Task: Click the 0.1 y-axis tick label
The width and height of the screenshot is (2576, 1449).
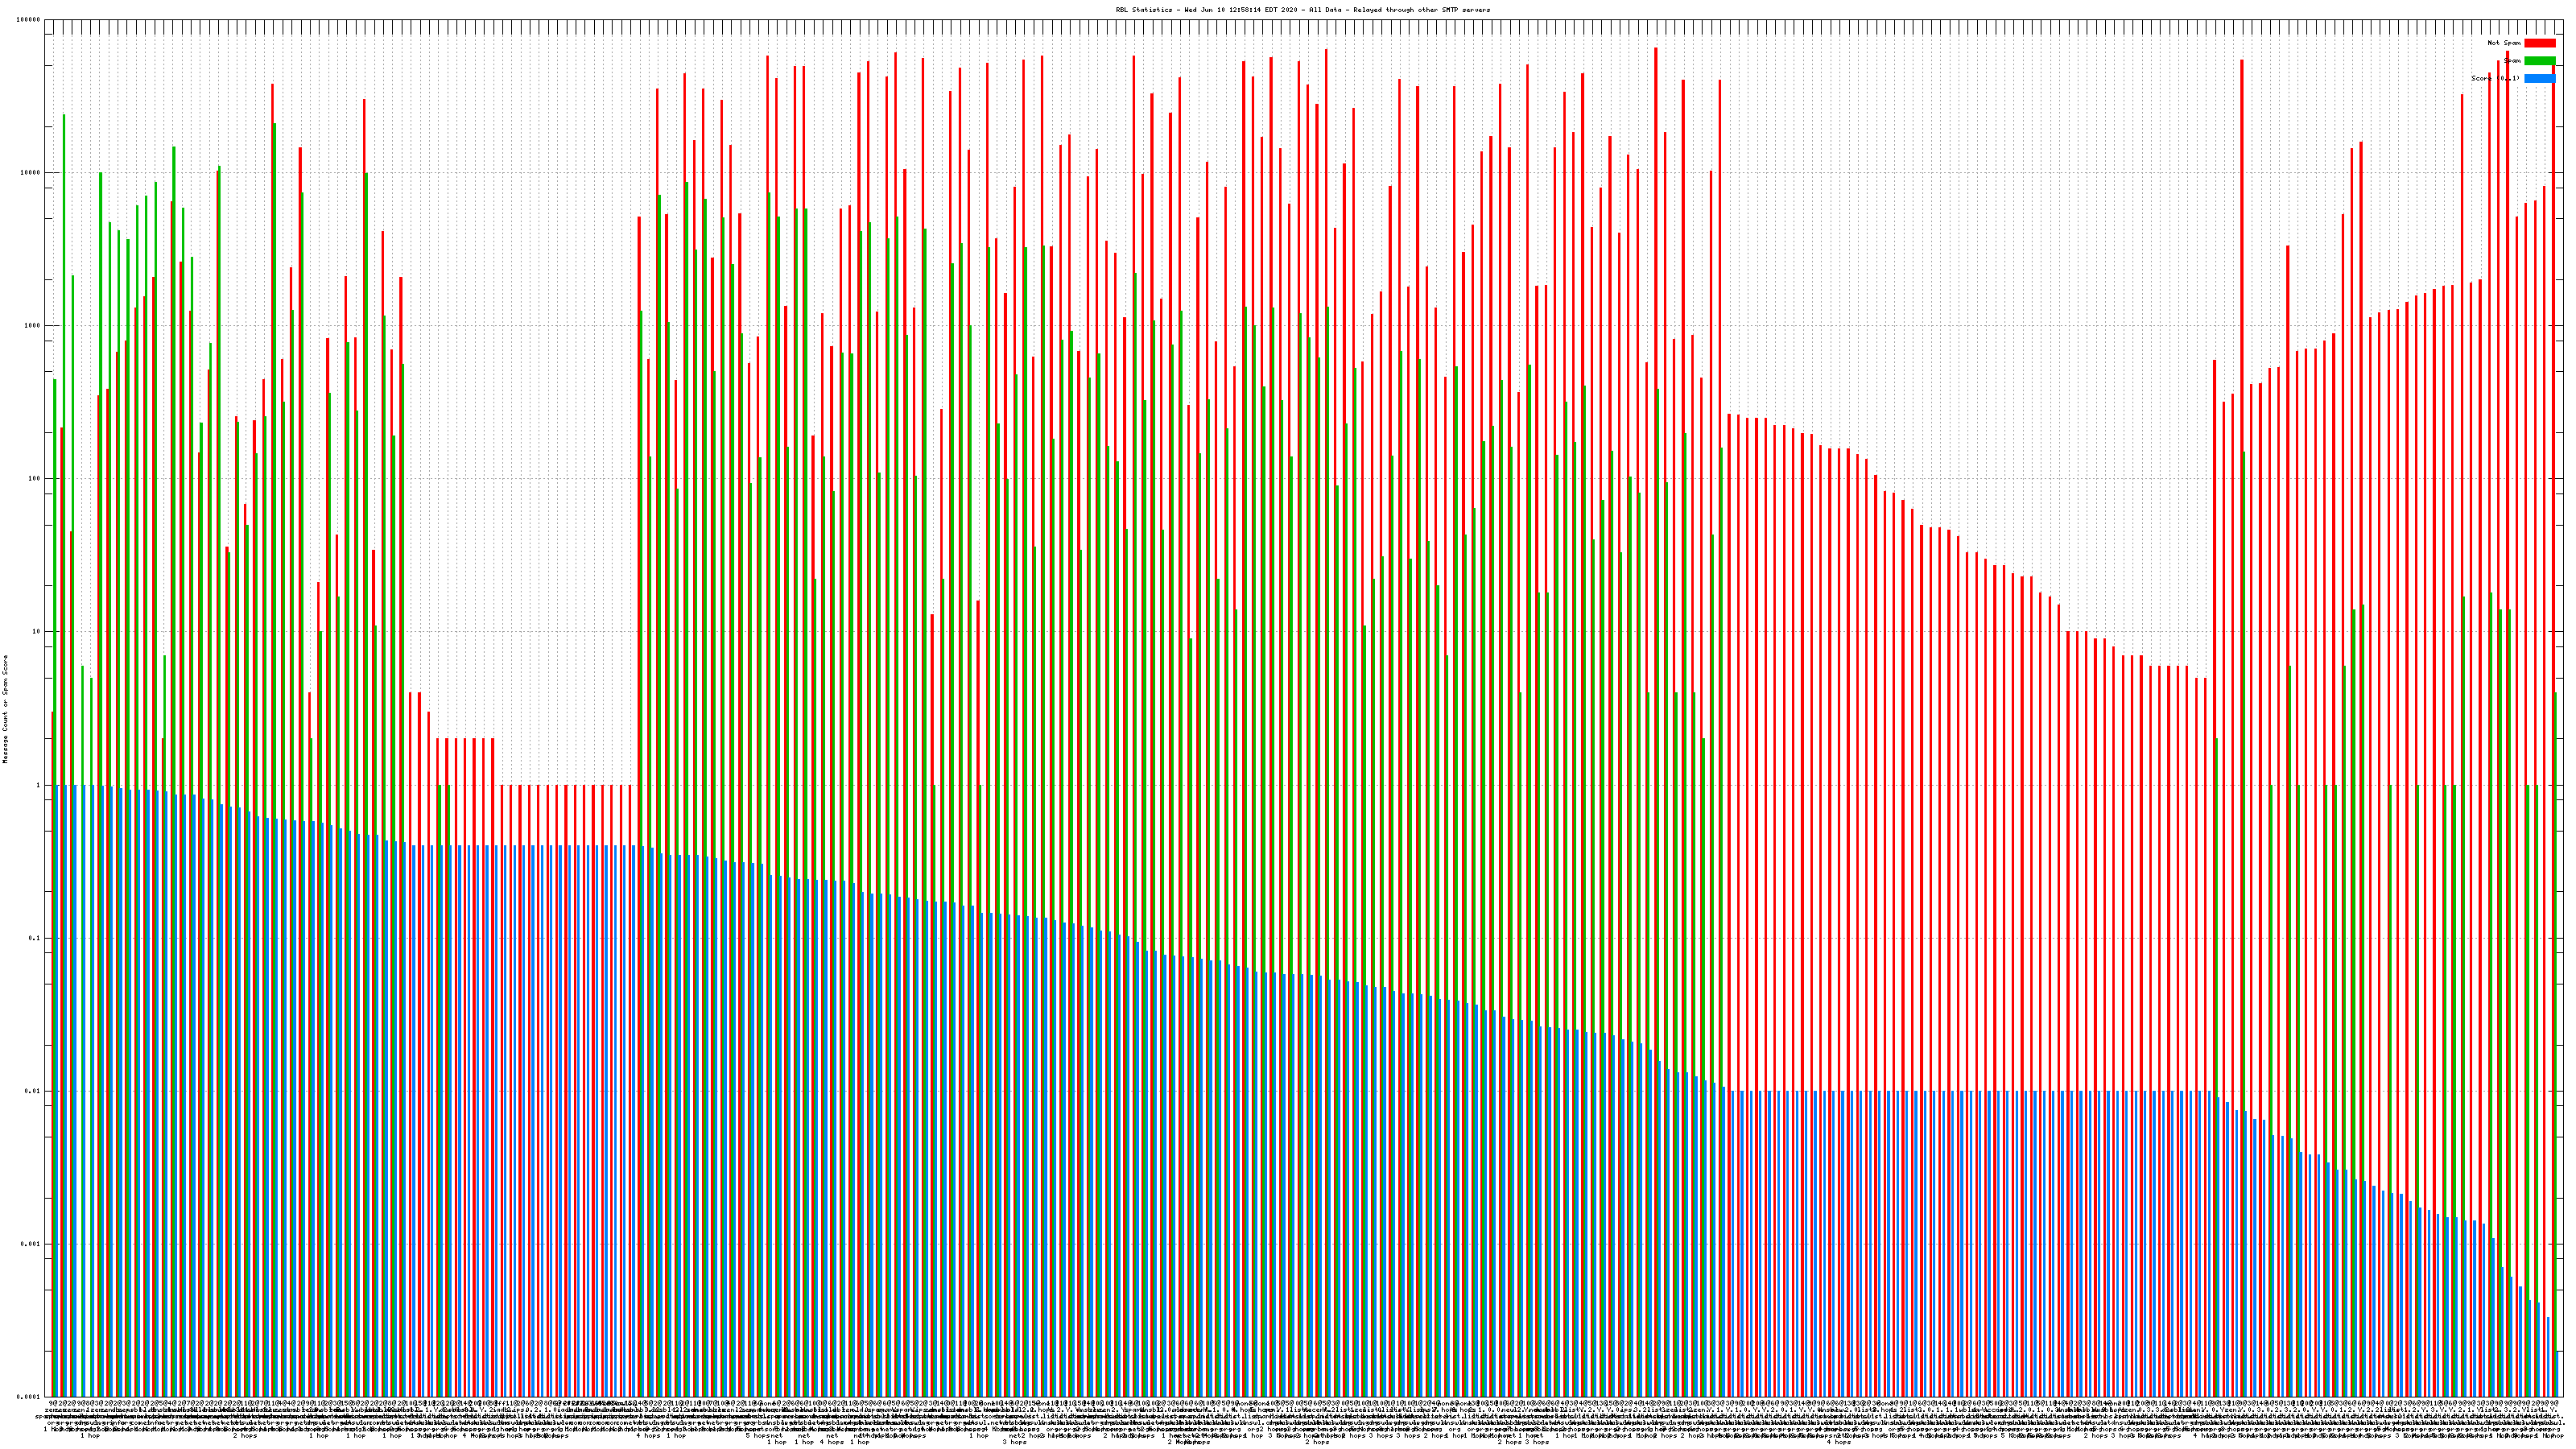Action: pos(35,938)
